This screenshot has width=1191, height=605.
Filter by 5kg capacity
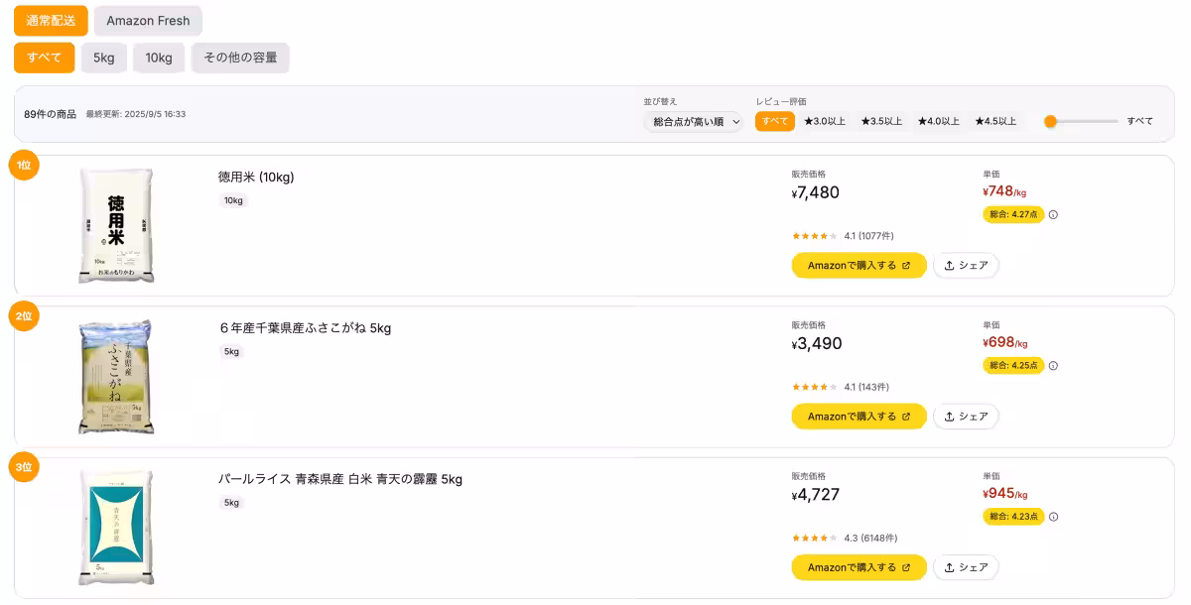pyautogui.click(x=104, y=58)
